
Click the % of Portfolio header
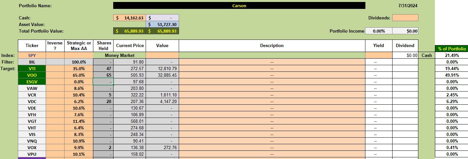(452, 49)
